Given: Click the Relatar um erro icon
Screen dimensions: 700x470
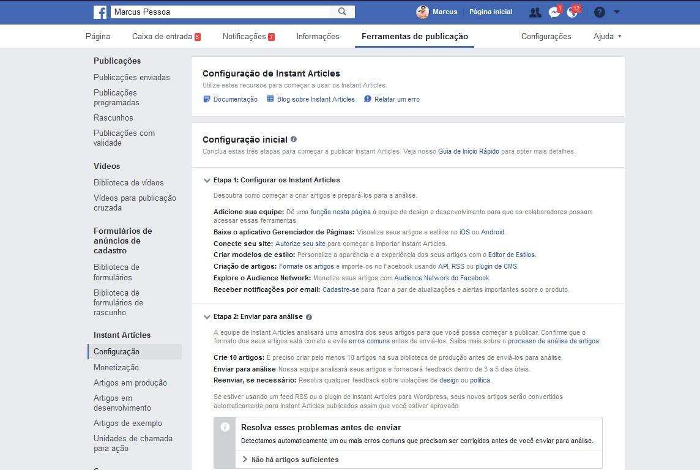Looking at the screenshot, I should pyautogui.click(x=367, y=99).
